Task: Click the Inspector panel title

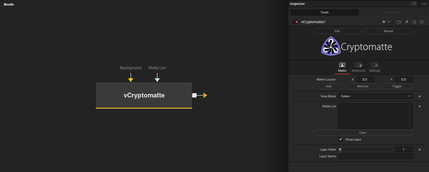Action: coord(297,4)
